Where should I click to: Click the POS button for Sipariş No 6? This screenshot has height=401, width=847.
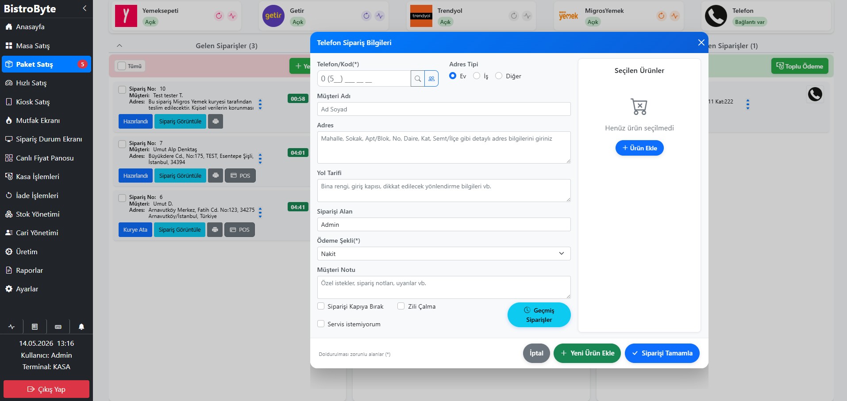tap(239, 229)
